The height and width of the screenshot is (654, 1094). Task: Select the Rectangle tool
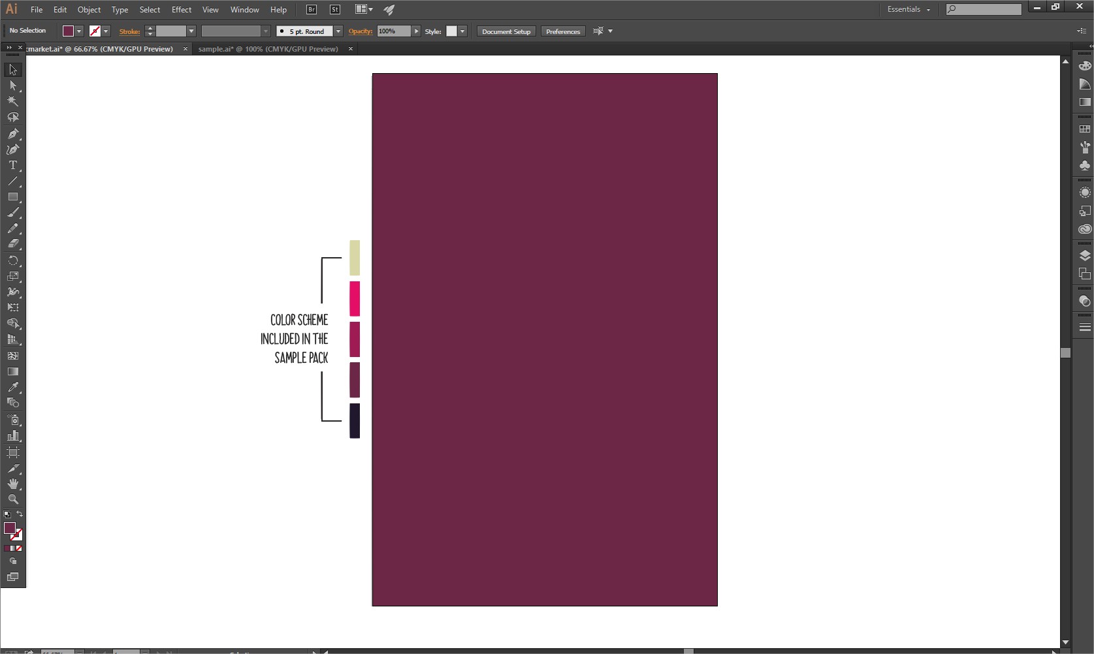pyautogui.click(x=13, y=196)
